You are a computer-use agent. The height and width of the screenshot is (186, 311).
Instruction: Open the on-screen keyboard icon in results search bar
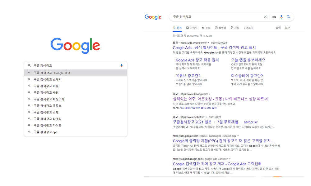tap(274, 17)
